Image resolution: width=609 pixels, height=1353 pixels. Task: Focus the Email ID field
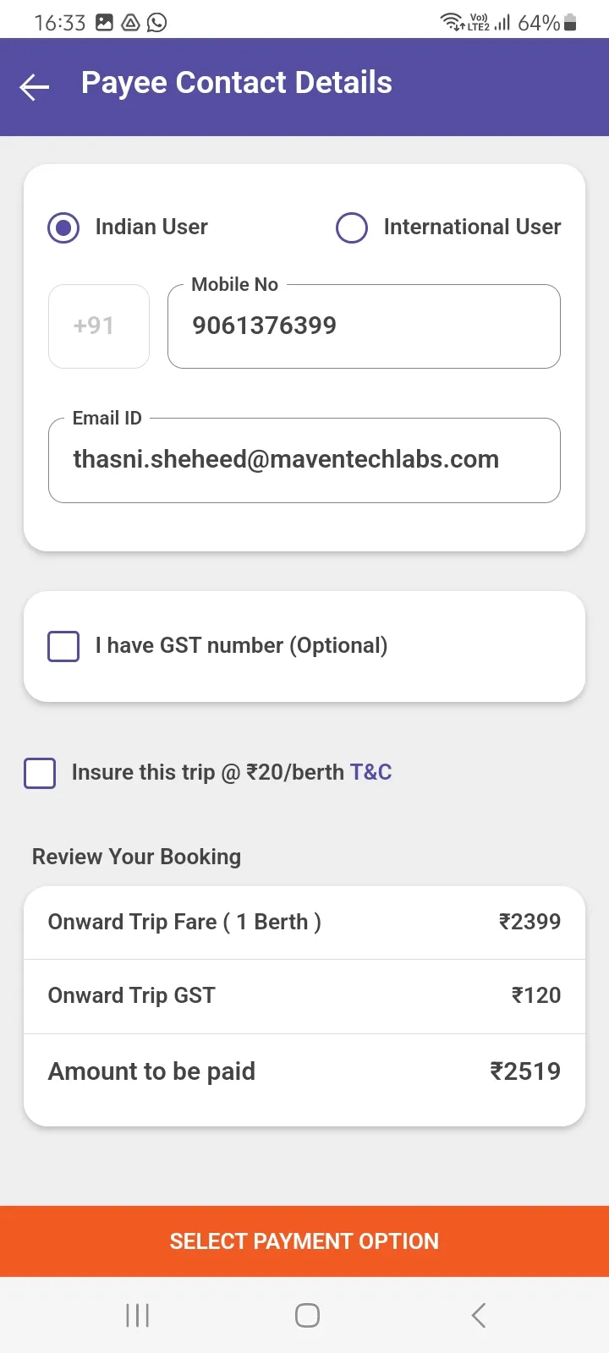pyautogui.click(x=304, y=460)
